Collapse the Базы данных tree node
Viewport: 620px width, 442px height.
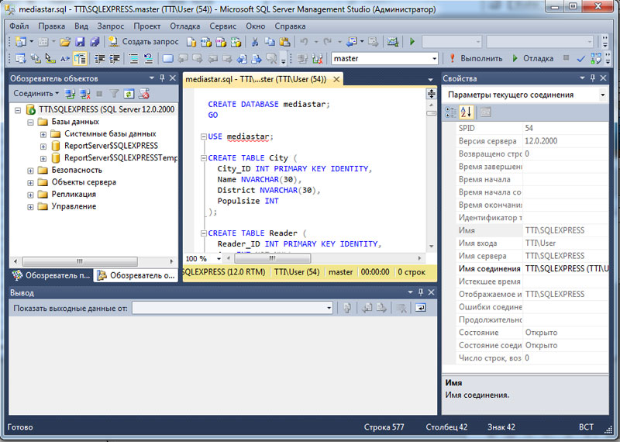(30, 122)
